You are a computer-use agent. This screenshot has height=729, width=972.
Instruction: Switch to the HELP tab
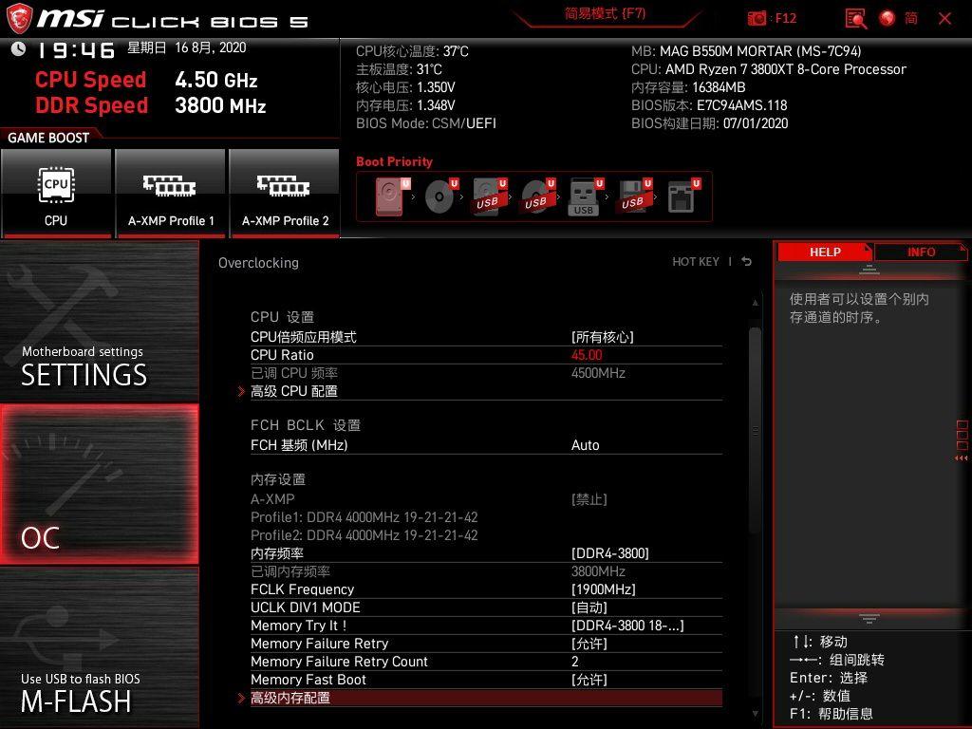tap(825, 252)
